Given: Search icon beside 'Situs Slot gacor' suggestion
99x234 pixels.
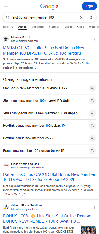Looking at the screenshot, I should (92, 113).
